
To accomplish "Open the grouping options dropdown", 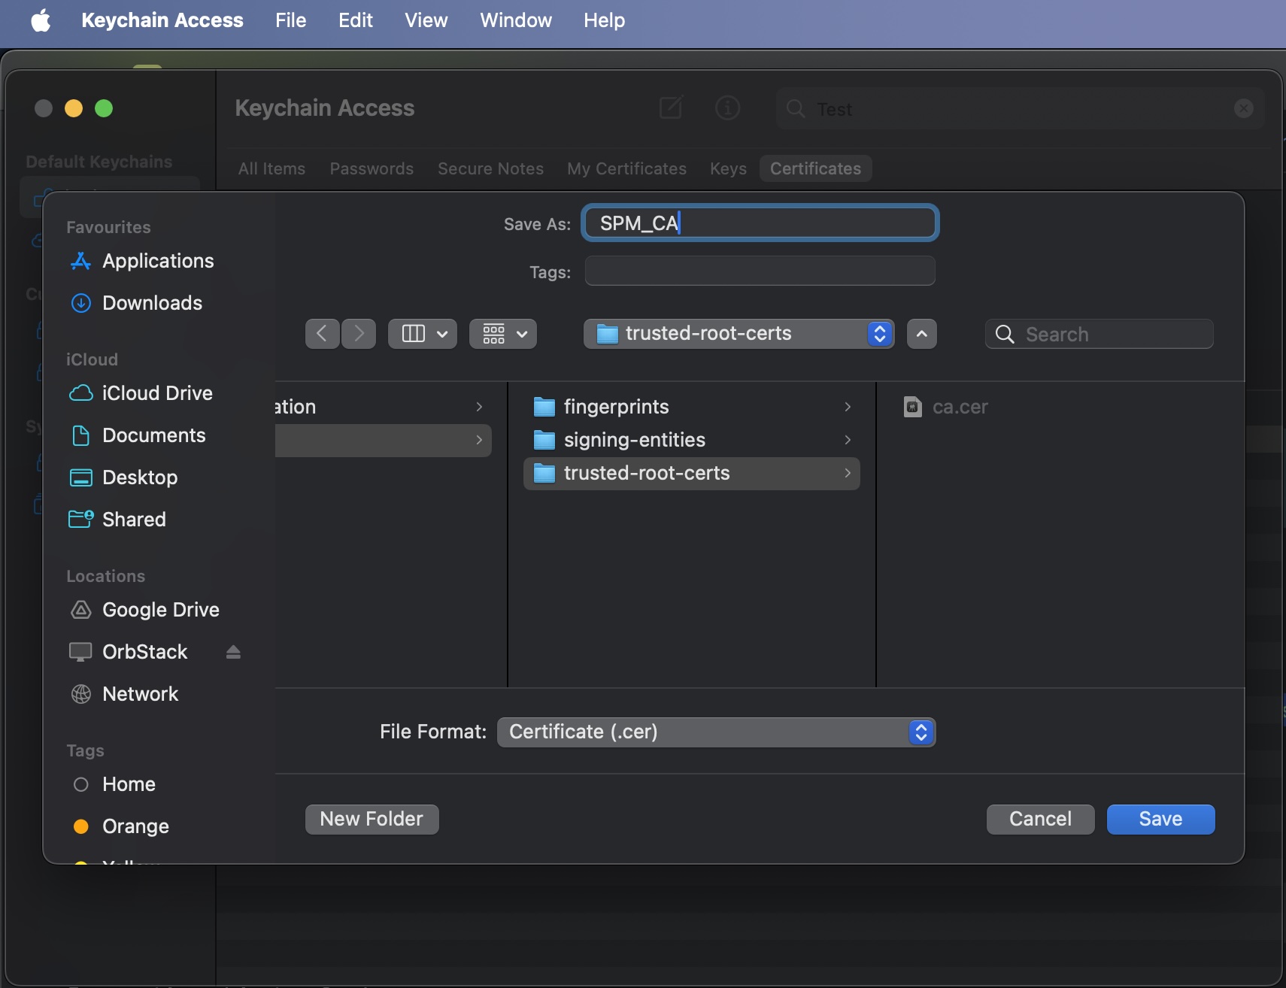I will 503,333.
